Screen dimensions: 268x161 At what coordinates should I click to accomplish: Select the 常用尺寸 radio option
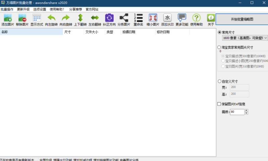pyautogui.click(x=220, y=32)
